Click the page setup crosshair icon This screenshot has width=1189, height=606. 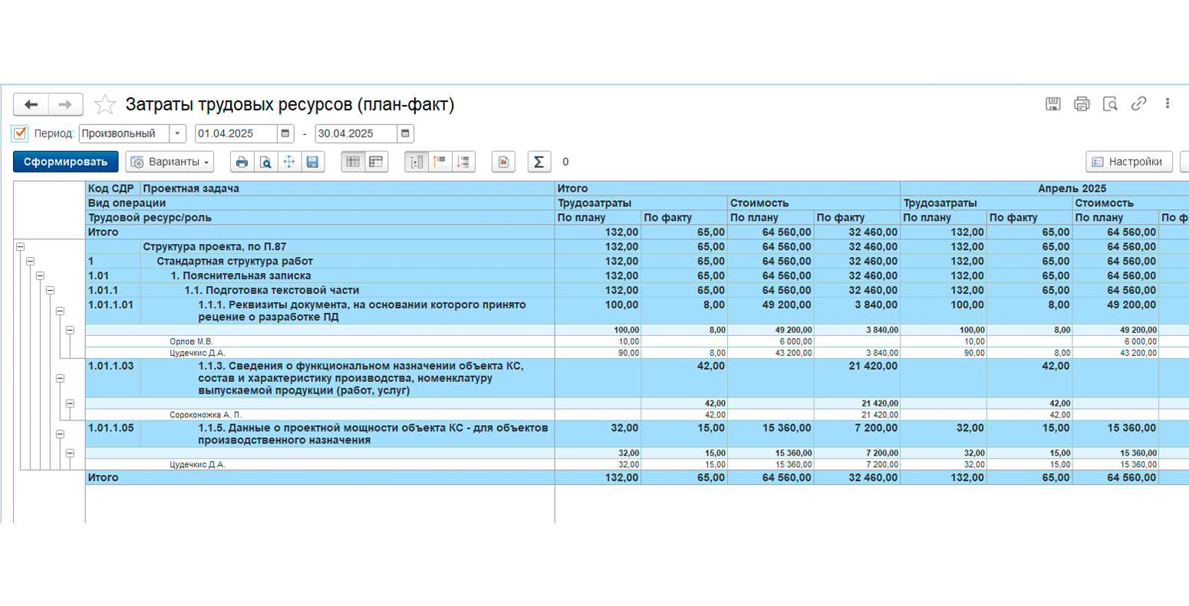[x=289, y=162]
